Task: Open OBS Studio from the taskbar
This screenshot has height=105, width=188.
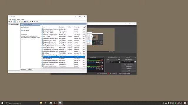Action: click(x=55, y=103)
